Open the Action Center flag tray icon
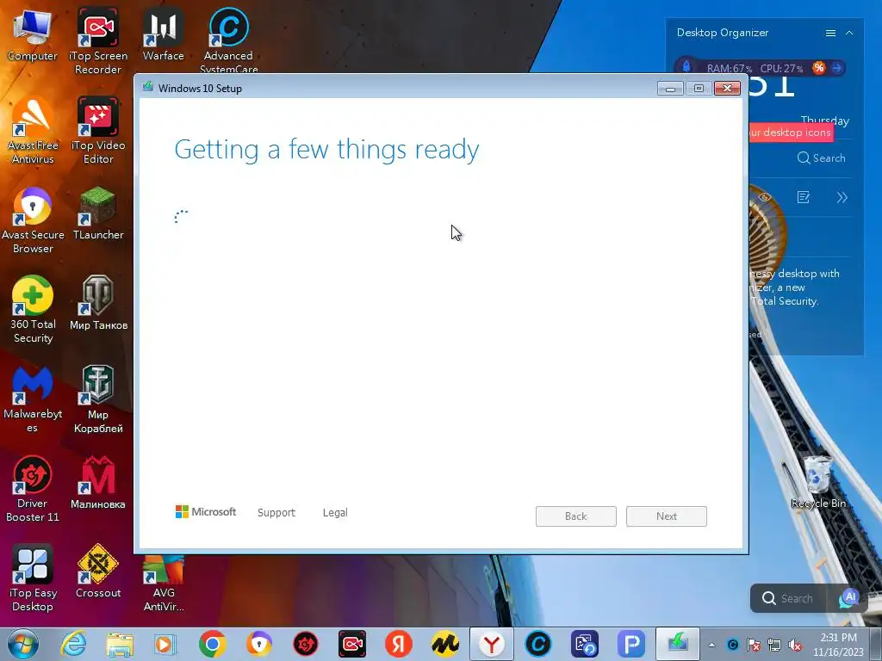The height and width of the screenshot is (661, 882). pos(754,646)
